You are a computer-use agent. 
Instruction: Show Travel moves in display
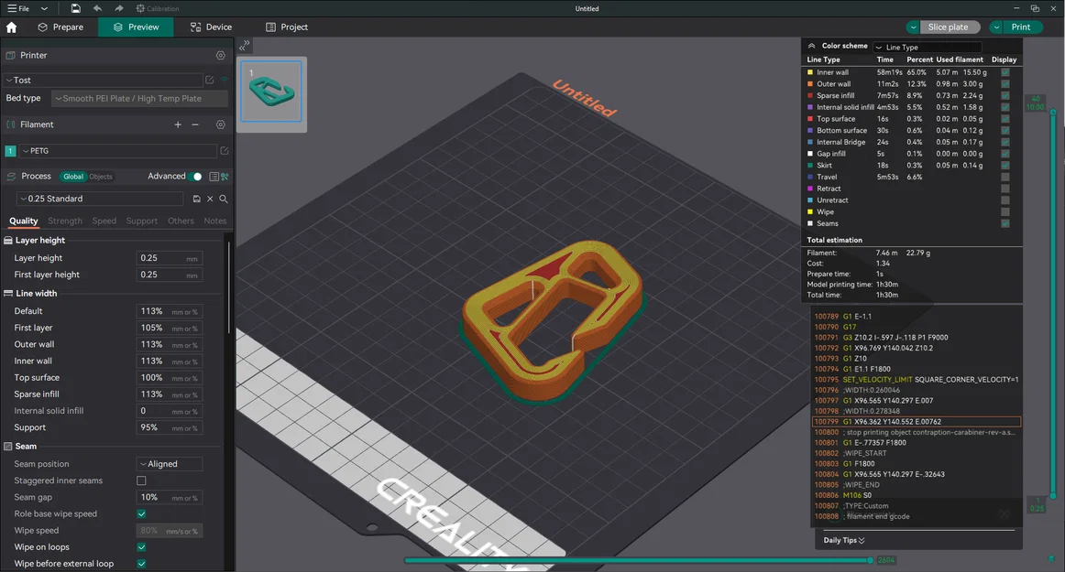pyautogui.click(x=1005, y=178)
